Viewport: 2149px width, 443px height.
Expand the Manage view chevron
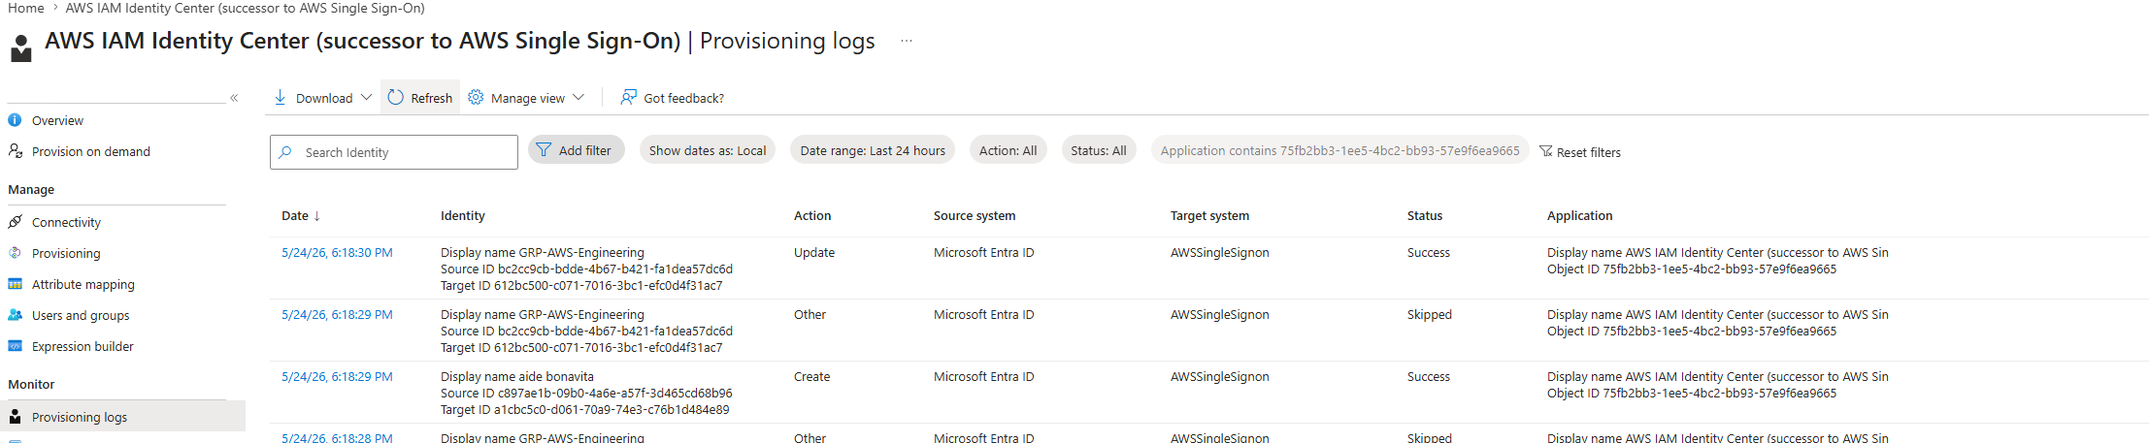(579, 98)
